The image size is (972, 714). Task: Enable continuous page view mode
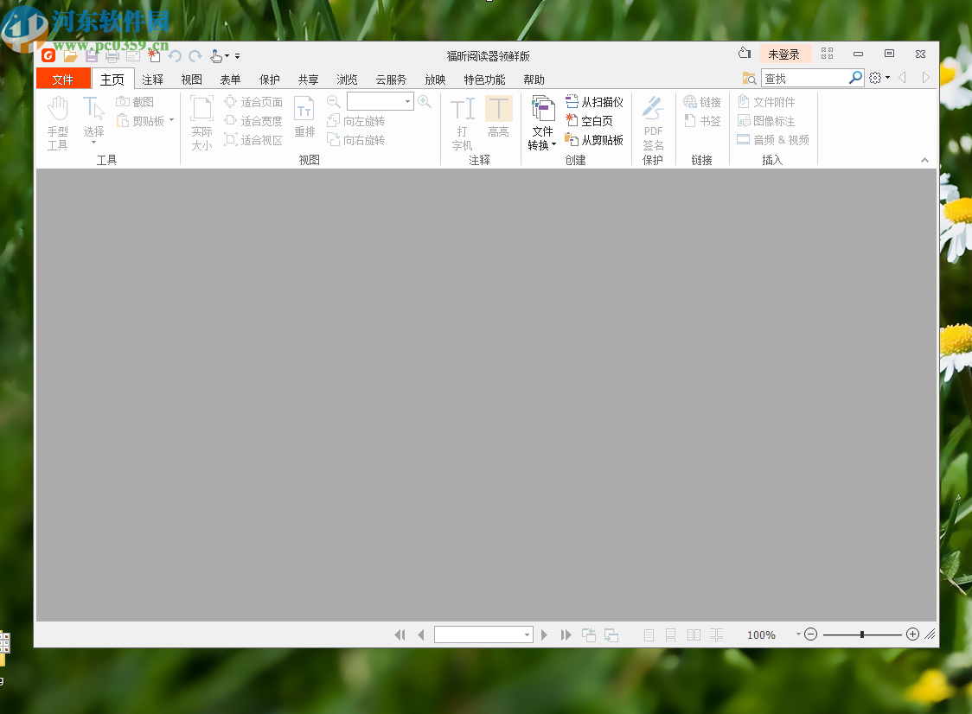pyautogui.click(x=671, y=635)
